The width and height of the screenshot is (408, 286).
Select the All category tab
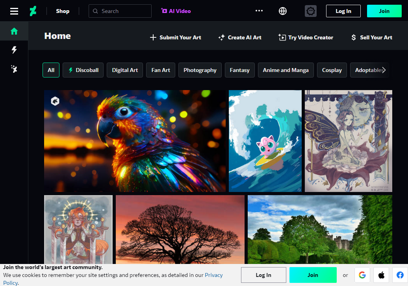click(51, 70)
